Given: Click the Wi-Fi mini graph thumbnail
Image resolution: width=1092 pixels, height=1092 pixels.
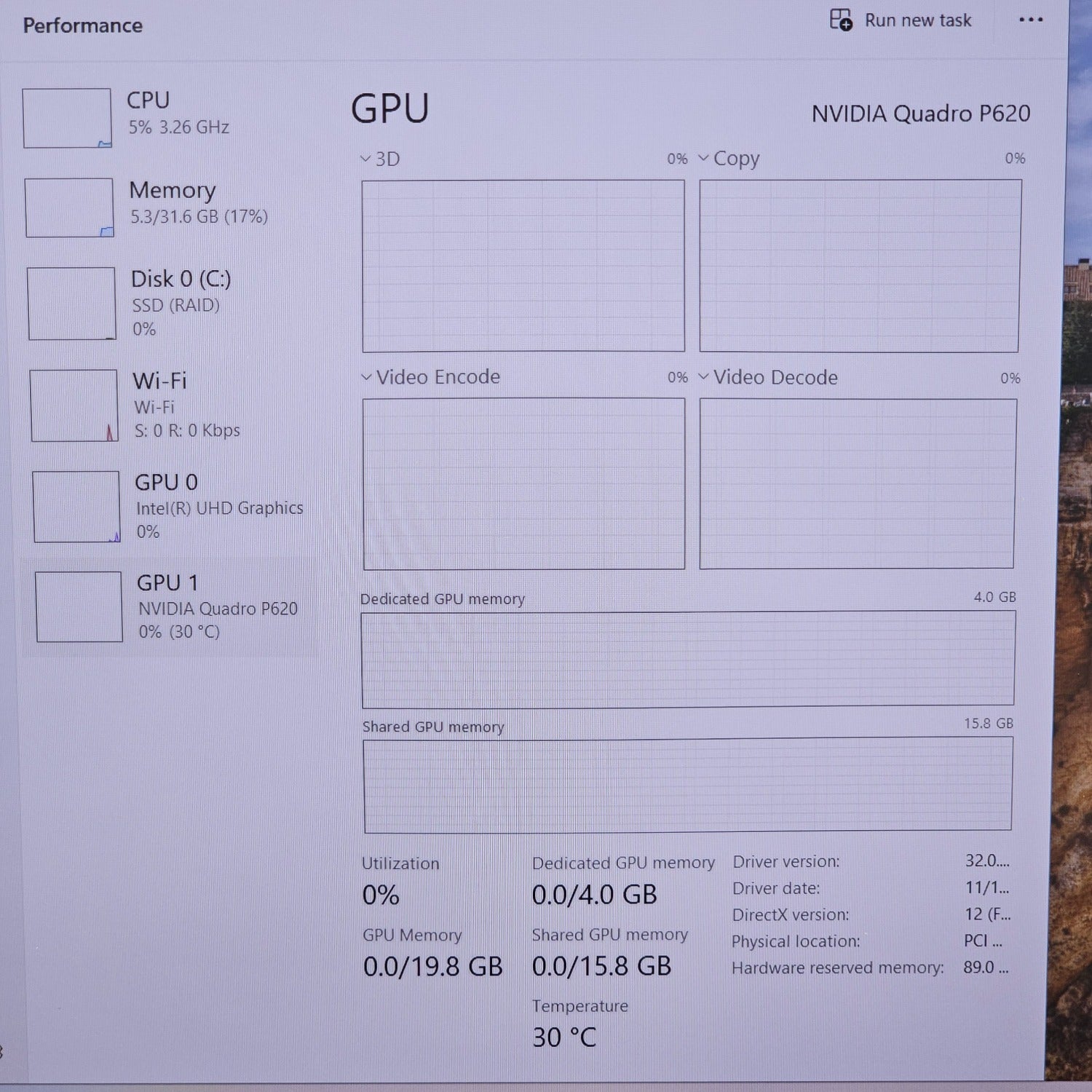Looking at the screenshot, I should point(74,405).
